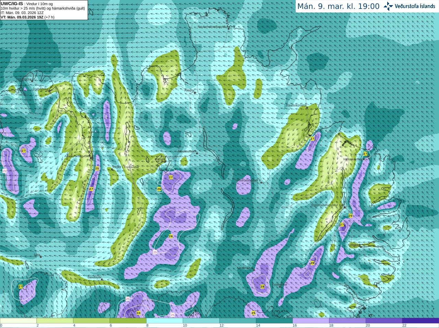The width and height of the screenshot is (439, 328).
Task: Click the legend scale number 12
Action: click(x=222, y=326)
